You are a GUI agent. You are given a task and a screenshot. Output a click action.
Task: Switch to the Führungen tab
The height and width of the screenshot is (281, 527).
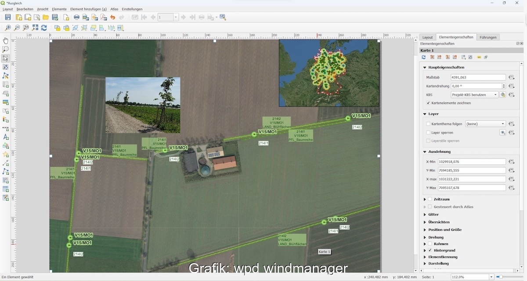(488, 37)
